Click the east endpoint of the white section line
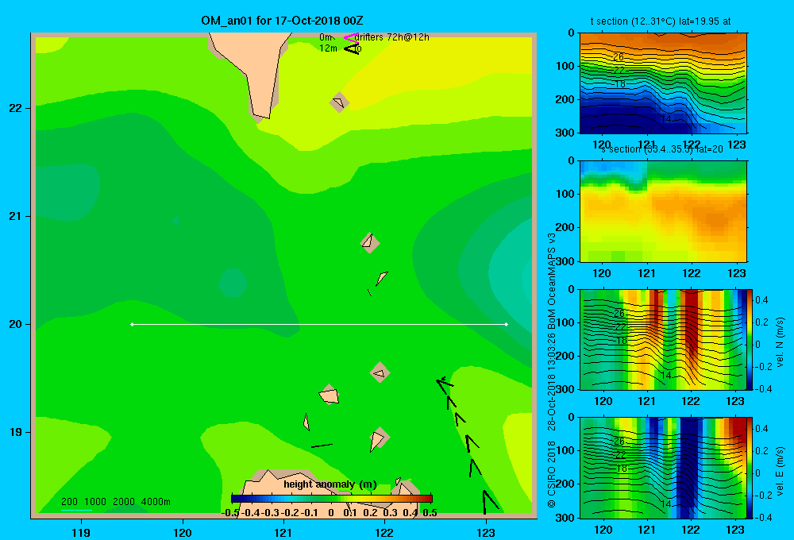 [x=507, y=324]
